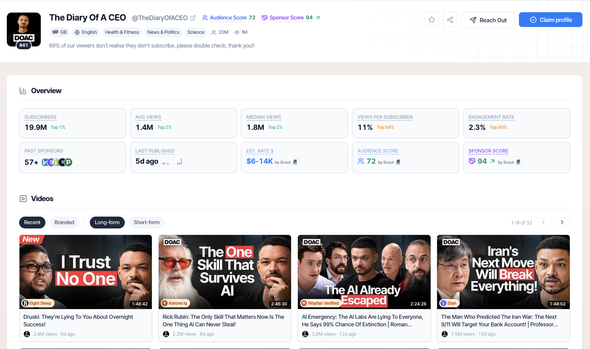Open Druski: They're Lying To You title

pyautogui.click(x=78, y=321)
